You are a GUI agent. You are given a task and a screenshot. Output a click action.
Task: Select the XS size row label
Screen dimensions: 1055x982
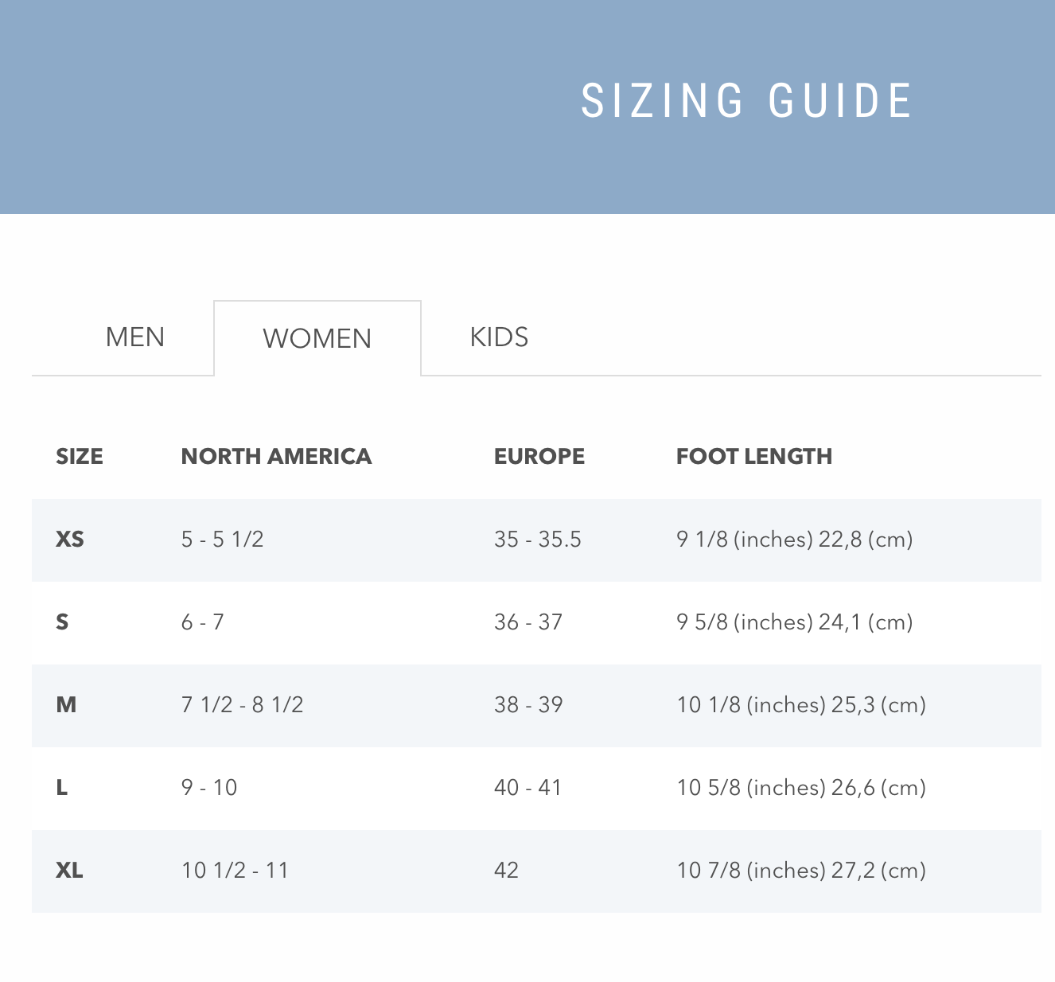(x=70, y=540)
